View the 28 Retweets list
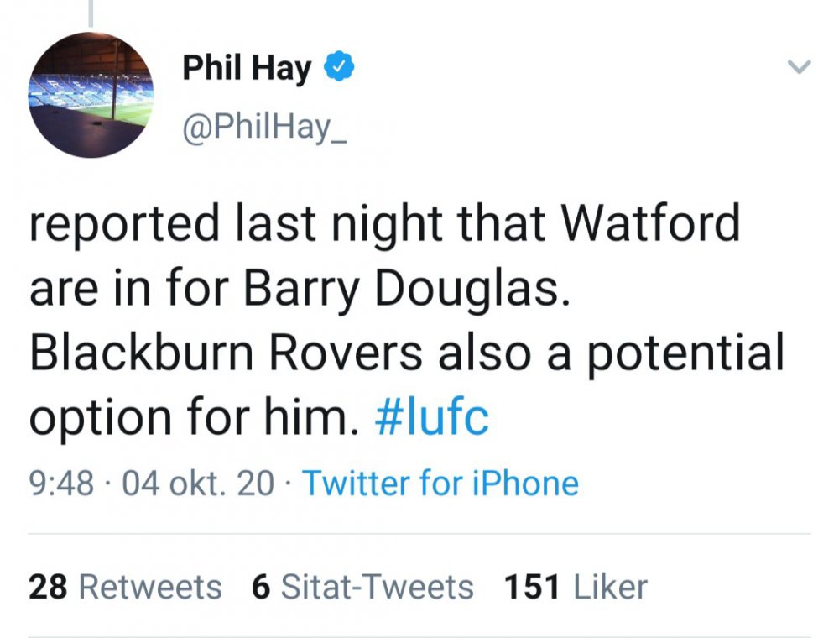Screen dimensions: 839x638 [125, 587]
